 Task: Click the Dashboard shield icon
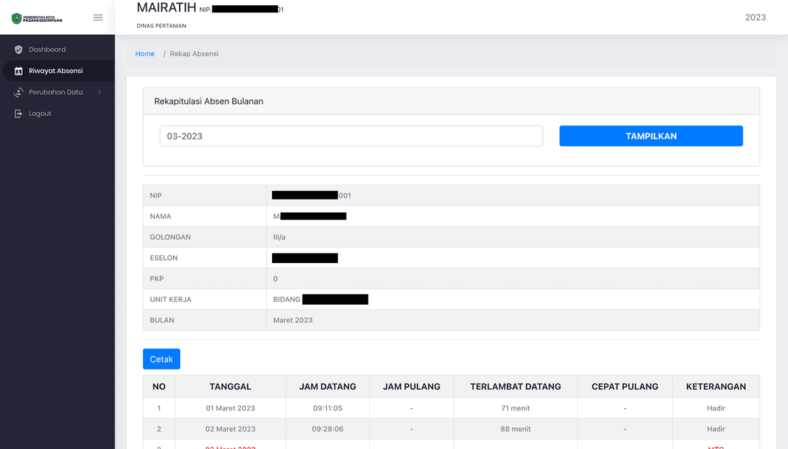[18, 50]
